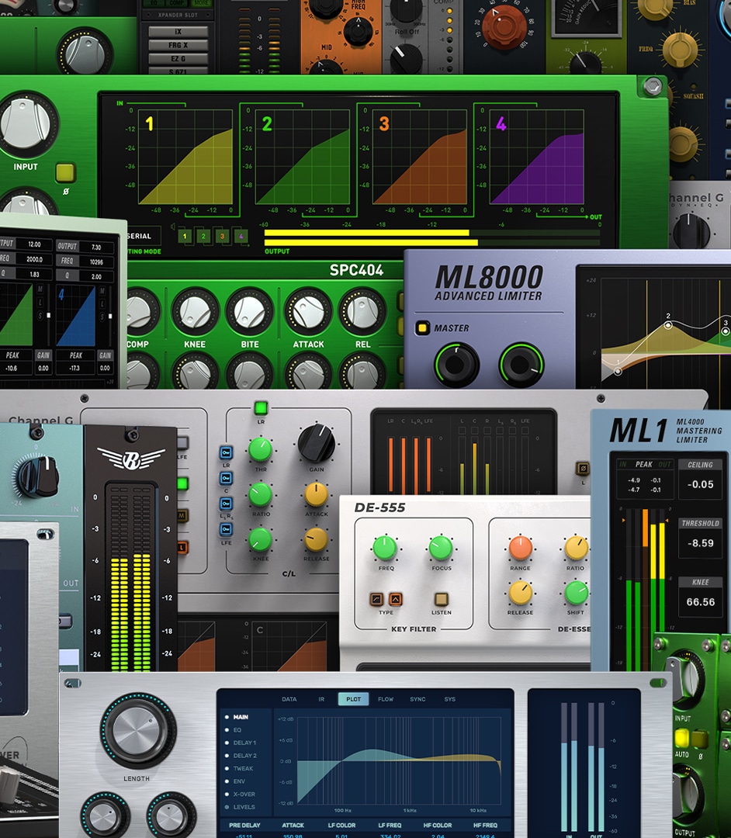Image resolution: width=731 pixels, height=838 pixels.
Task: Click the C key button in Channel G
Action: point(226,478)
